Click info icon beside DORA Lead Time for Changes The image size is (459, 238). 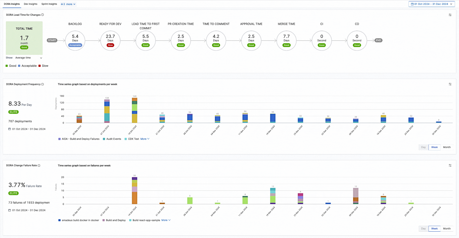(x=43, y=15)
